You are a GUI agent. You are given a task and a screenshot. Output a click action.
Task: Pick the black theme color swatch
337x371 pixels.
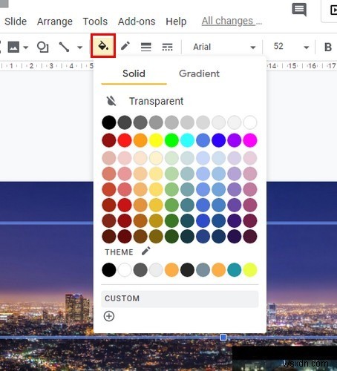click(109, 269)
